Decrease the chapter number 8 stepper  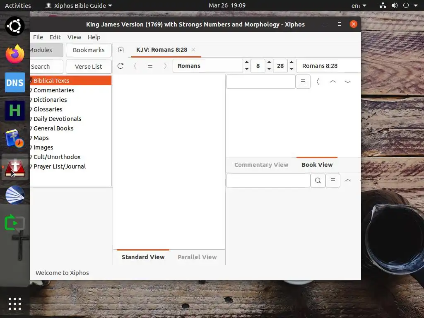tap(269, 69)
